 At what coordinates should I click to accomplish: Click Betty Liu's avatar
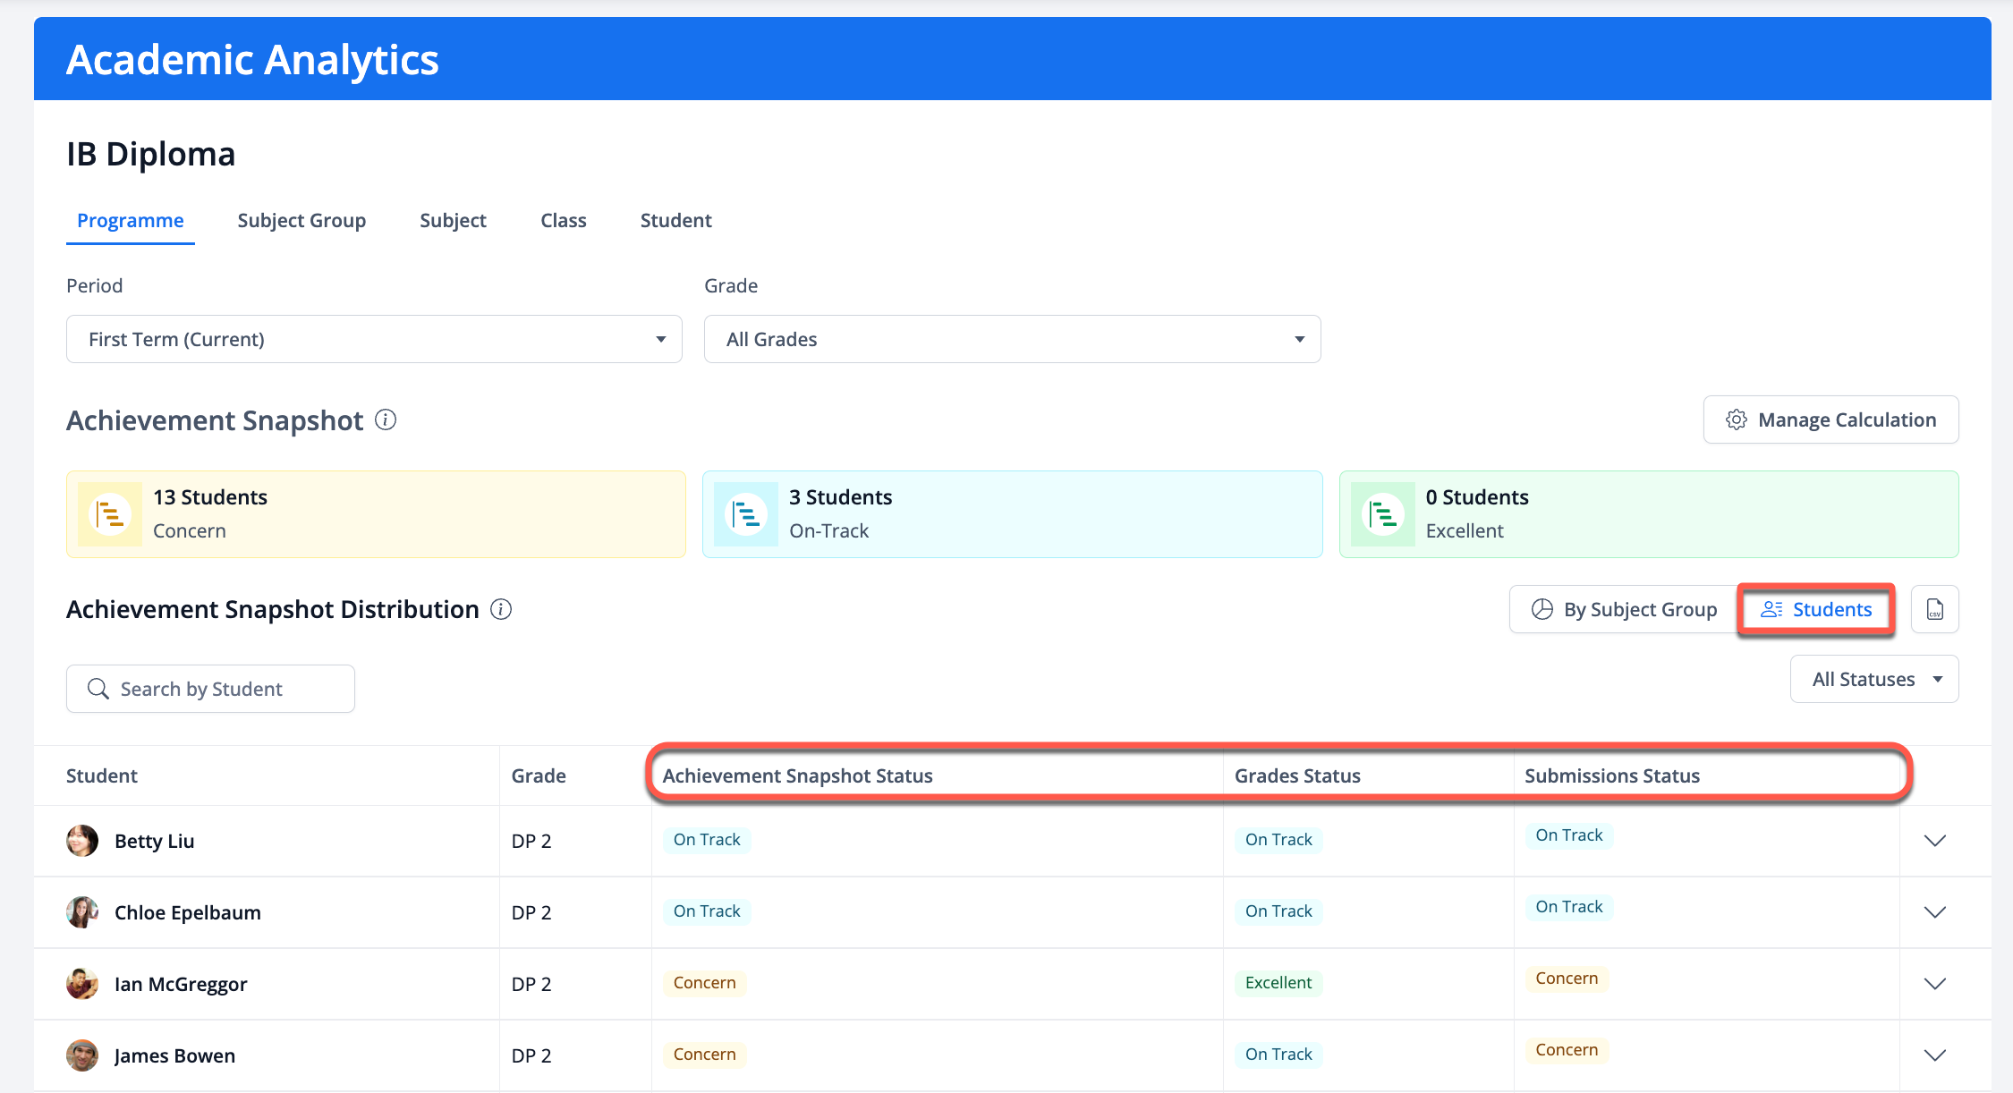[82, 841]
